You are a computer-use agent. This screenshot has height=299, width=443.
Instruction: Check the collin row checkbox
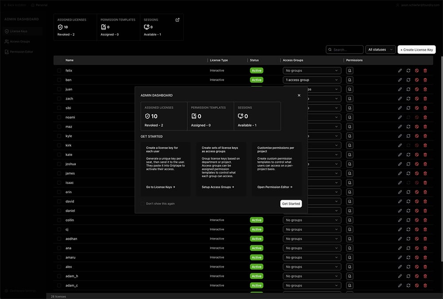59,220
